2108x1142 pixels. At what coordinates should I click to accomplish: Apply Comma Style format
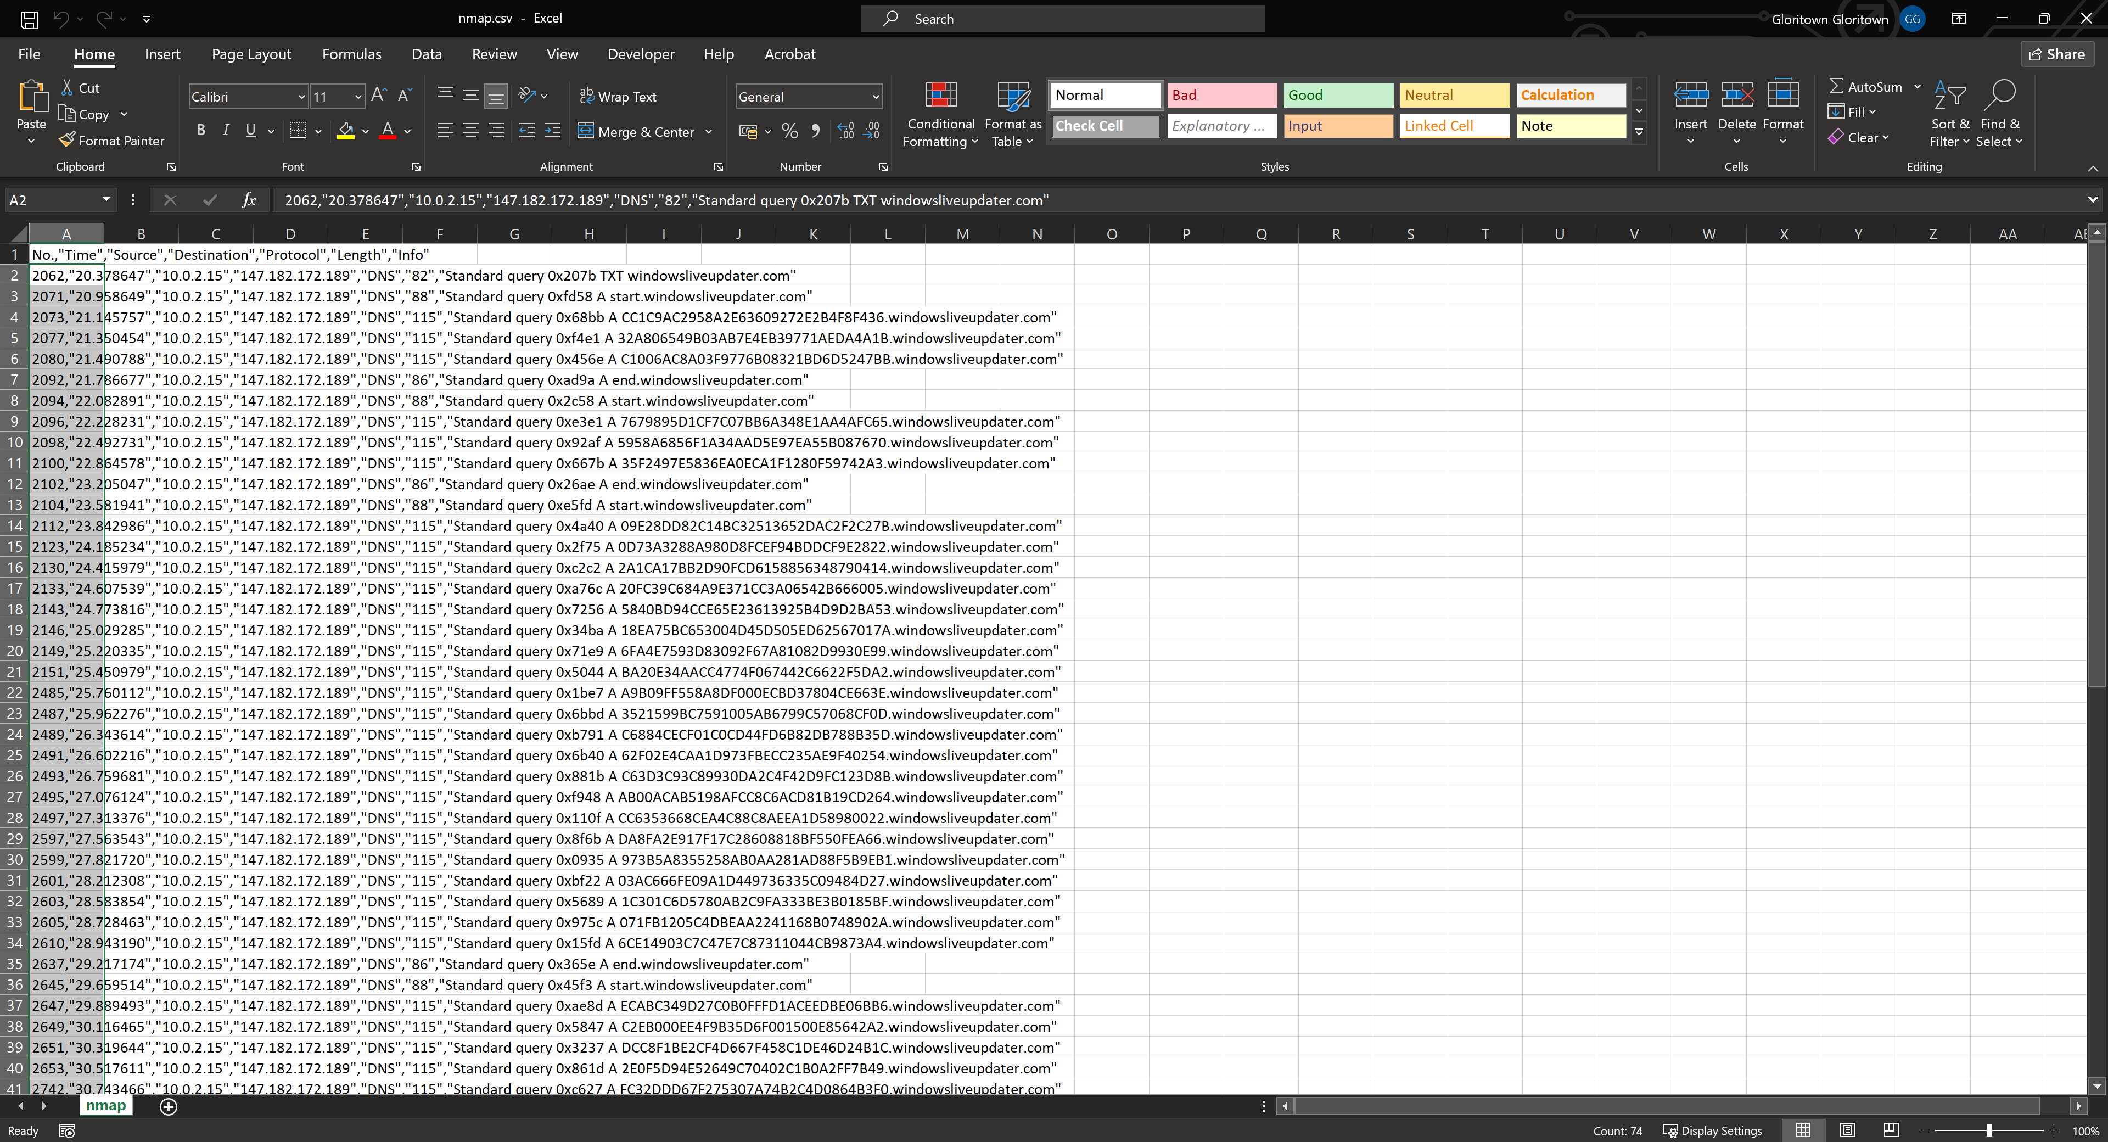click(815, 131)
